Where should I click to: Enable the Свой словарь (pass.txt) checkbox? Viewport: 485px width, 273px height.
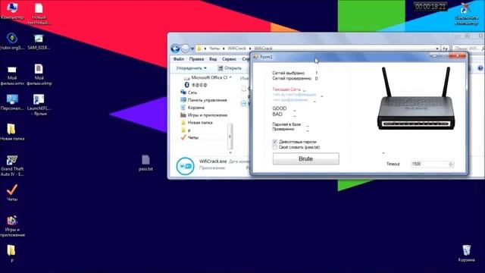pos(274,147)
